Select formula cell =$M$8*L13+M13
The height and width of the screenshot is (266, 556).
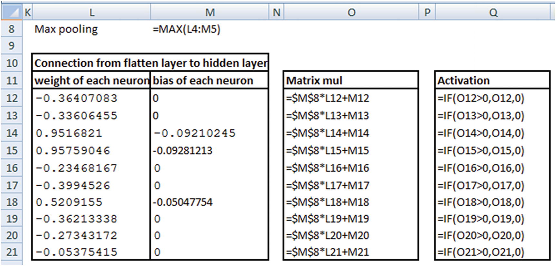(x=351, y=115)
